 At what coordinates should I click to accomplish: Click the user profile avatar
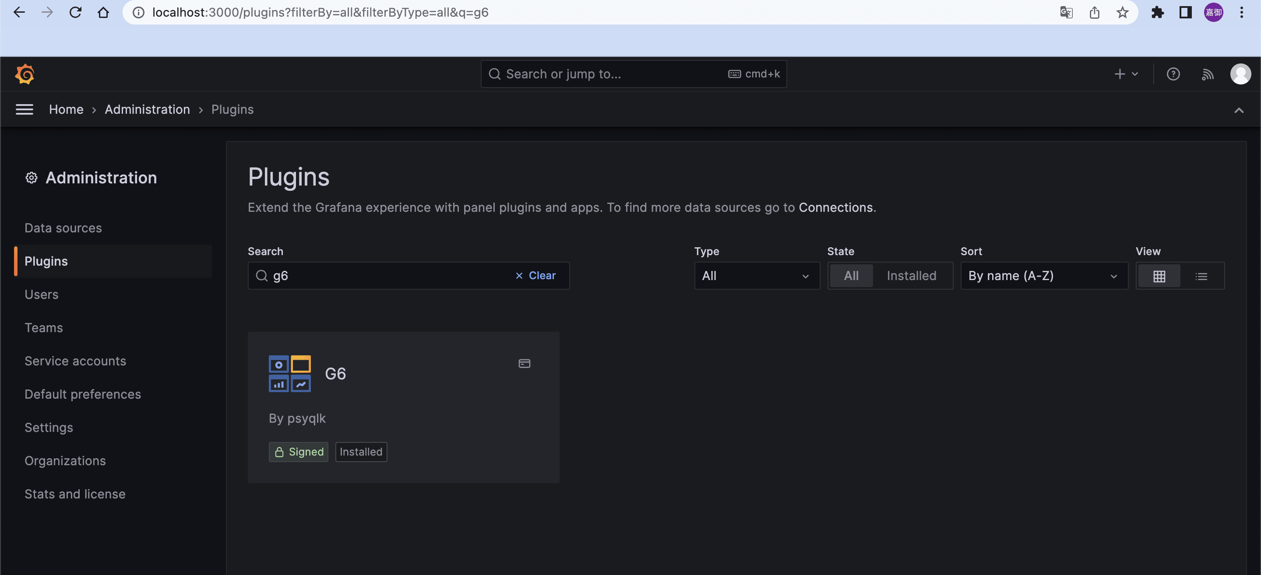[1240, 74]
